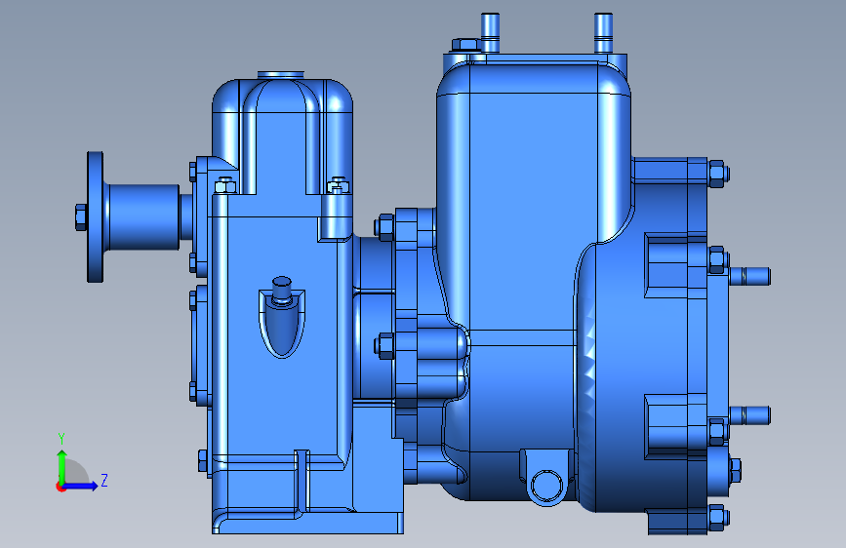Select the right pipe stub atop the tank
Screen dimensions: 846x548
pyautogui.click(x=603, y=32)
